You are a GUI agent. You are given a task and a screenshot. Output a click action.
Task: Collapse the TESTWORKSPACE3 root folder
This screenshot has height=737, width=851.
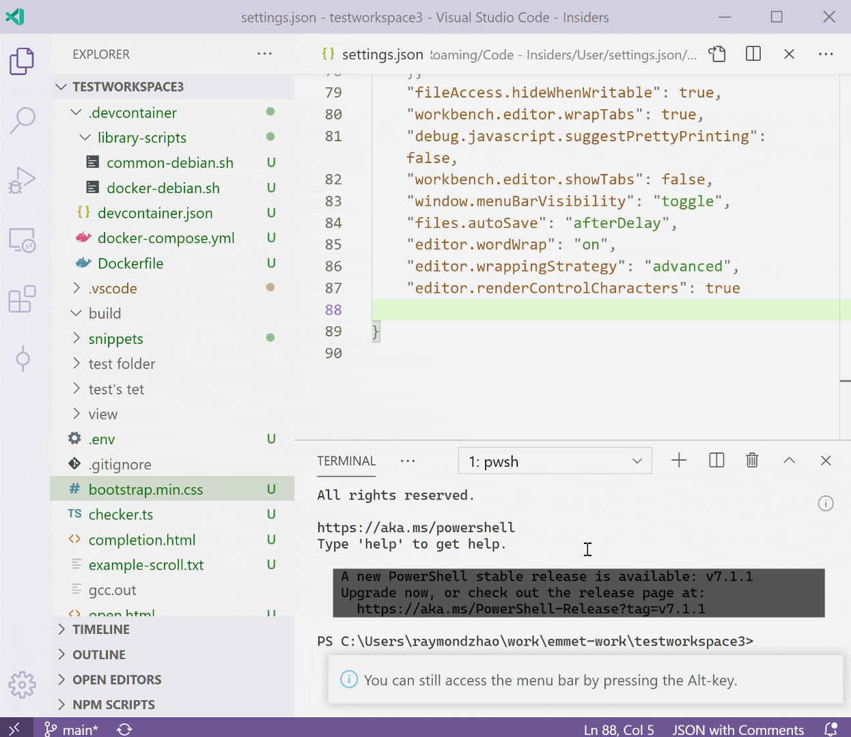tap(172, 87)
